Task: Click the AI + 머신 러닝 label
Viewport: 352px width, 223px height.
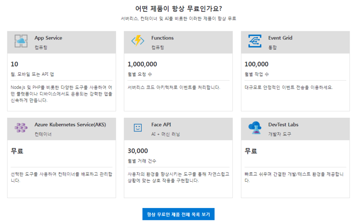Action: (x=165, y=134)
